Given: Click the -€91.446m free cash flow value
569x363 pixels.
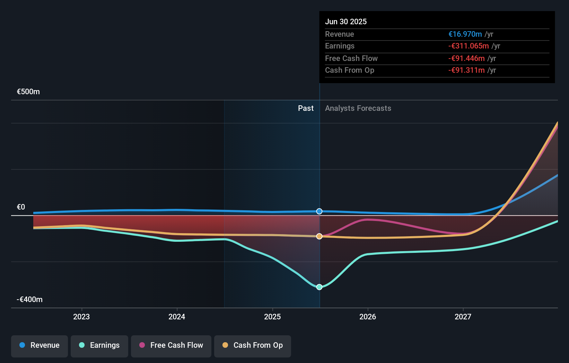Looking at the screenshot, I should coord(466,59).
